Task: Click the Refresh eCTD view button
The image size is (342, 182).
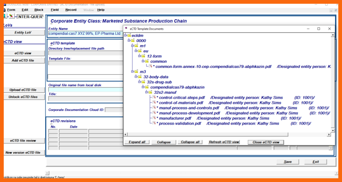Action: (x=224, y=142)
